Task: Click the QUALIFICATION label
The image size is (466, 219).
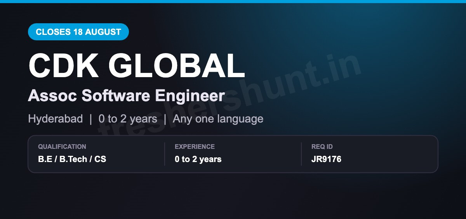Action: coord(62,147)
